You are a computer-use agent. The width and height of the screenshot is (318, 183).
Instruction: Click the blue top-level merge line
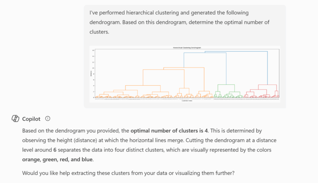click(x=226, y=52)
